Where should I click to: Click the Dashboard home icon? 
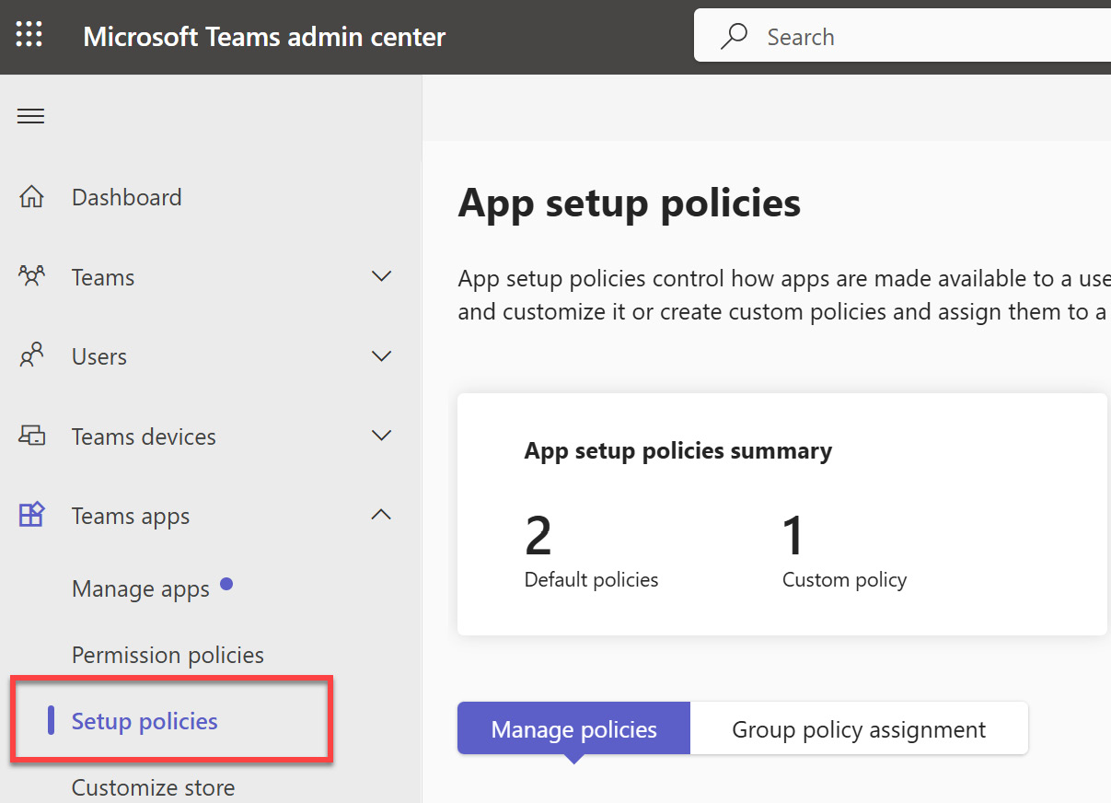(31, 197)
